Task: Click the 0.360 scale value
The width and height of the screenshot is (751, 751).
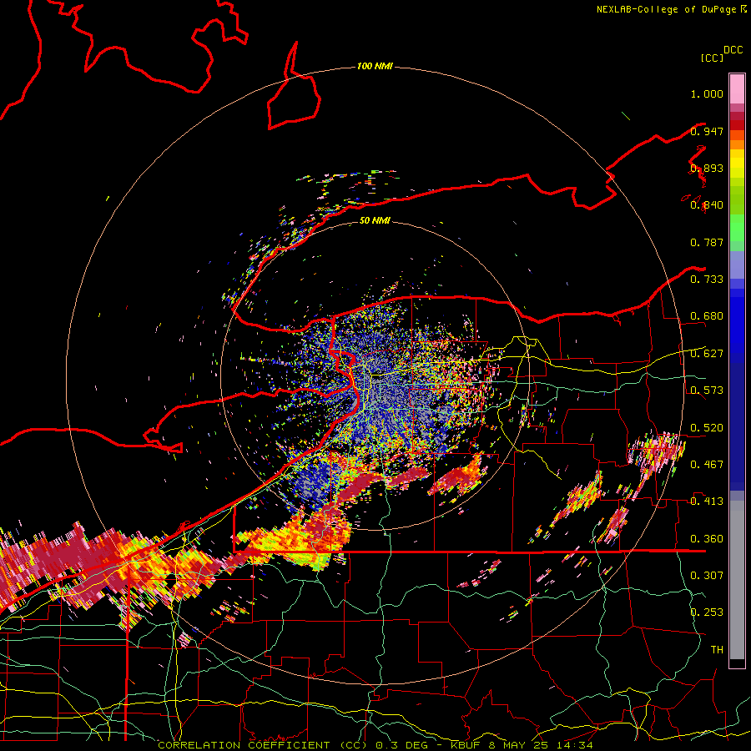Action: click(x=707, y=538)
